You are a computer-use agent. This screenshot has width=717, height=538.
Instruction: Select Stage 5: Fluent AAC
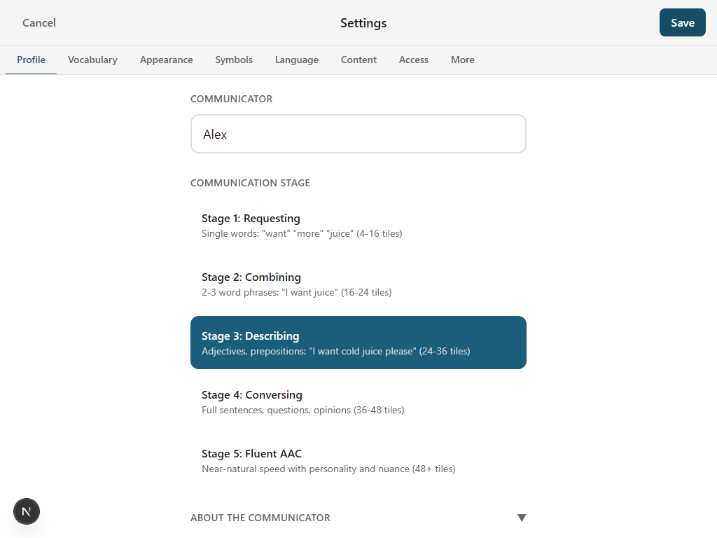point(358,460)
